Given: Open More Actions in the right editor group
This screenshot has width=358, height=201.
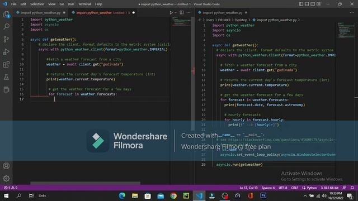Looking at the screenshot, I should [352, 13].
